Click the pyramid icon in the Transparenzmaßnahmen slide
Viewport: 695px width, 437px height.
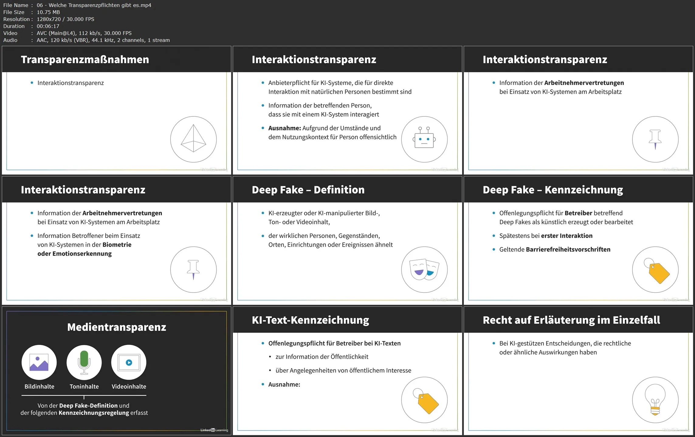193,139
